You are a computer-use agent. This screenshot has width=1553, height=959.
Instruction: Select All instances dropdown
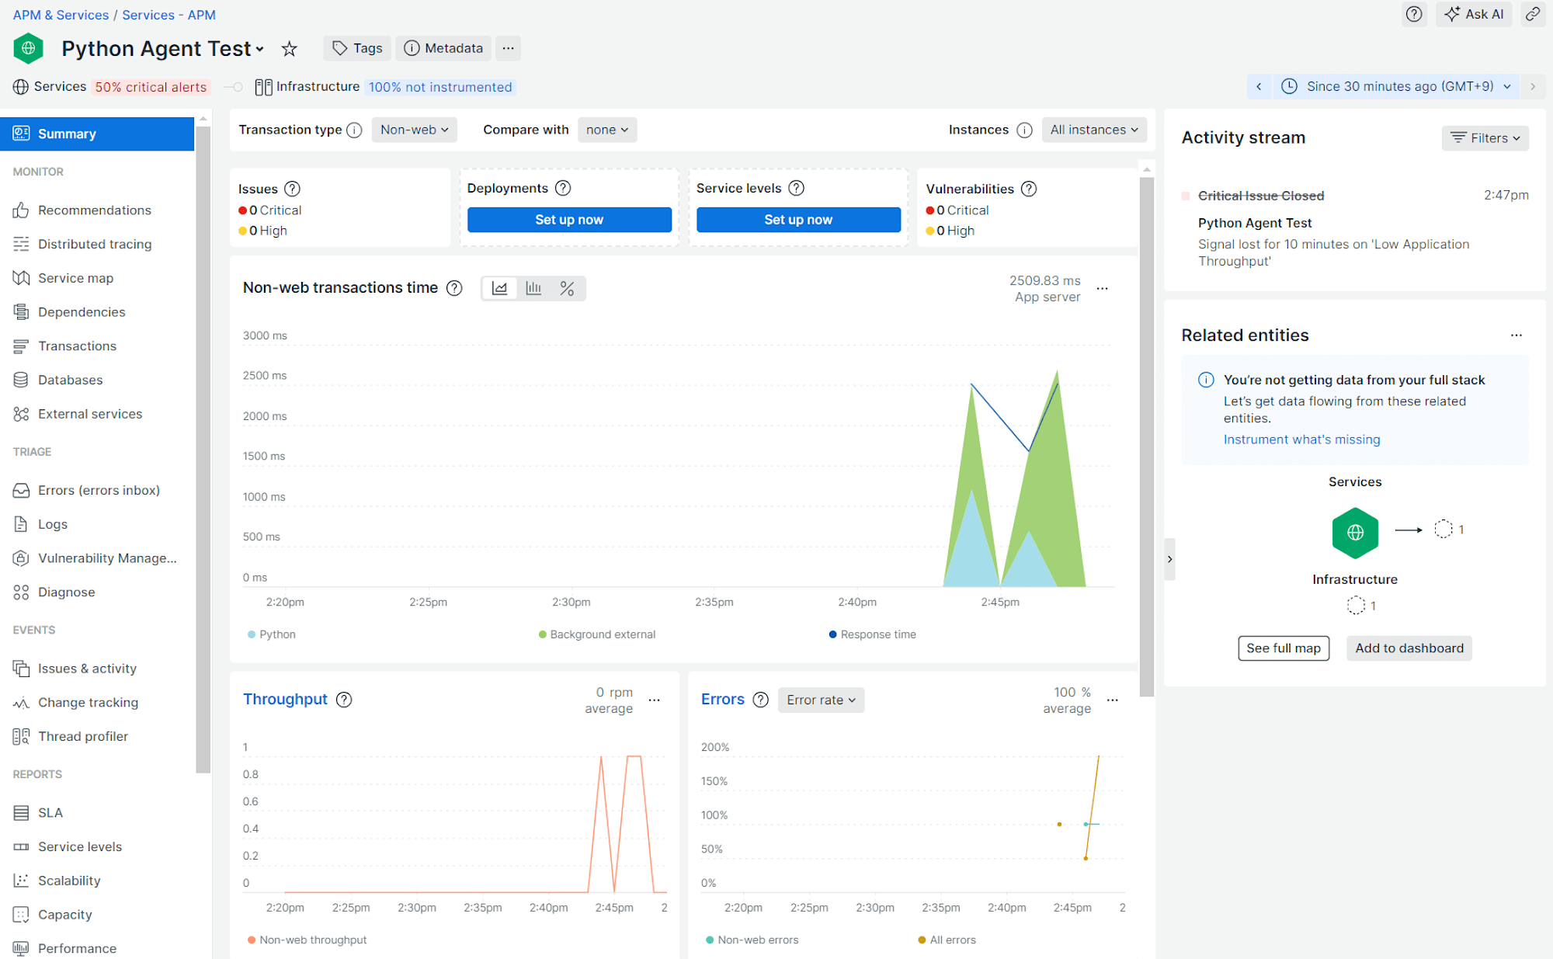1094,129
